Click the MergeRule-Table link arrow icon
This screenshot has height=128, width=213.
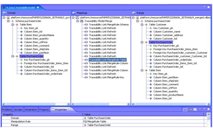[86, 60]
